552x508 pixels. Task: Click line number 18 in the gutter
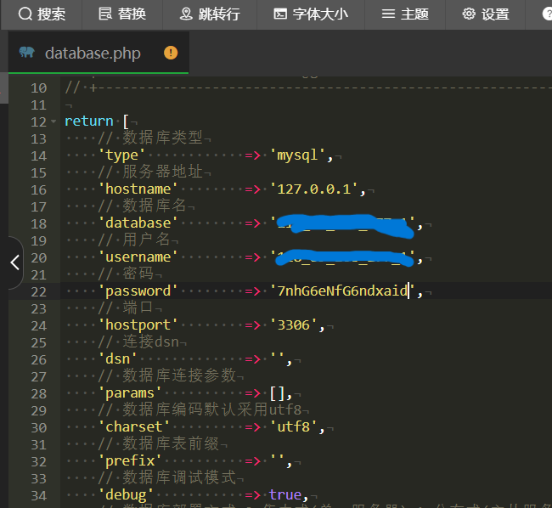(x=38, y=223)
